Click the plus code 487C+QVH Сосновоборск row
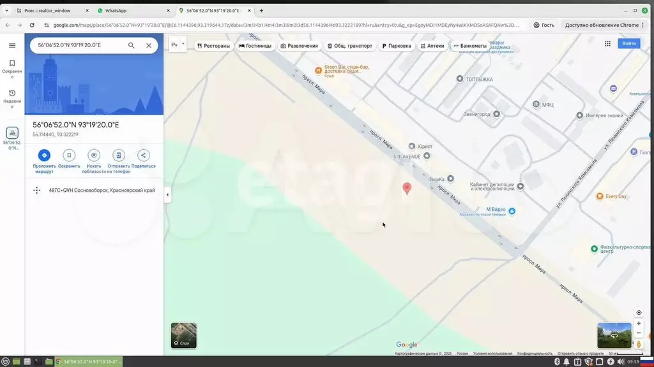This screenshot has width=654, height=367. click(x=94, y=190)
